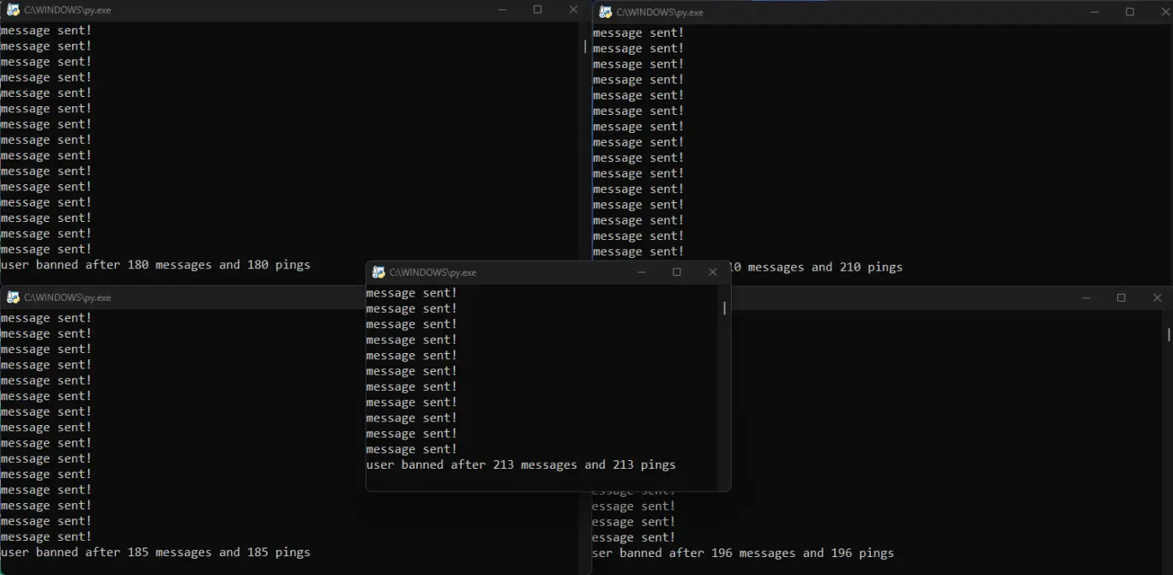Viewport: 1173px width, 575px height.
Task: Click py.exe icon of the 180 pings window
Action: click(13, 10)
